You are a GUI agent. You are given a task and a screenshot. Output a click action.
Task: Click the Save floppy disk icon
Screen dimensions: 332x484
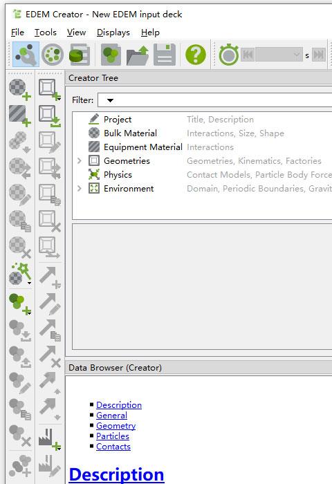(x=165, y=55)
